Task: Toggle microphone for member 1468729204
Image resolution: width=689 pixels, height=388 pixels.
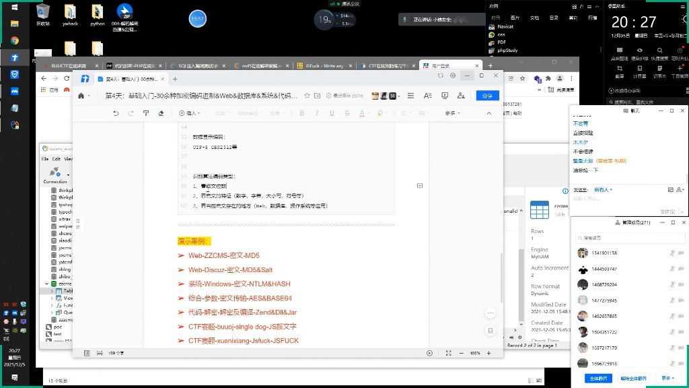Action: click(x=672, y=285)
